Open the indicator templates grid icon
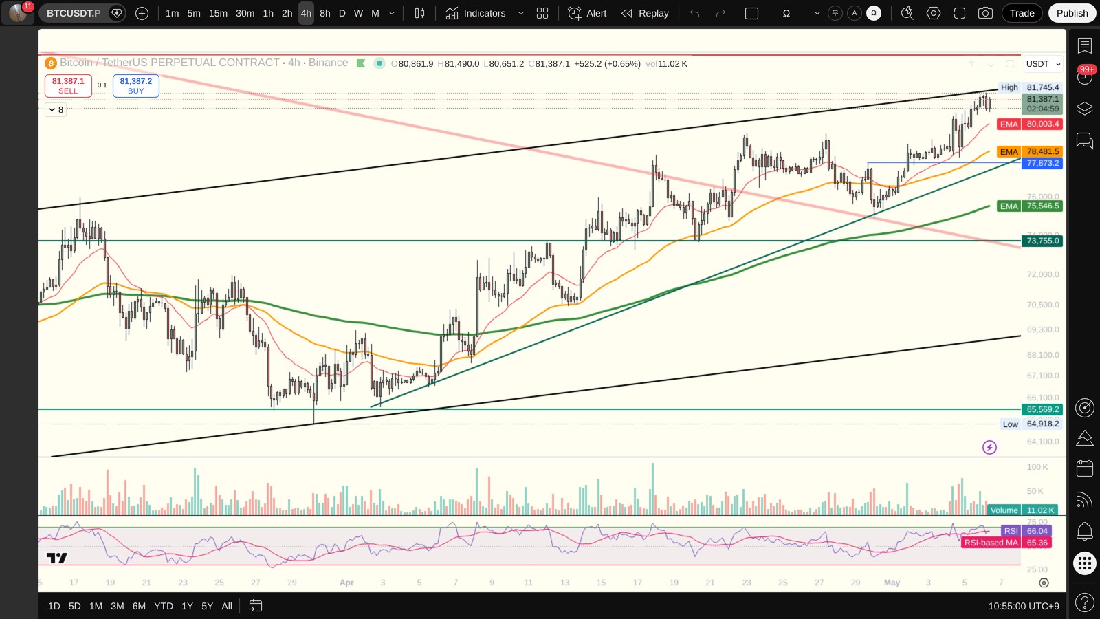 tap(542, 13)
